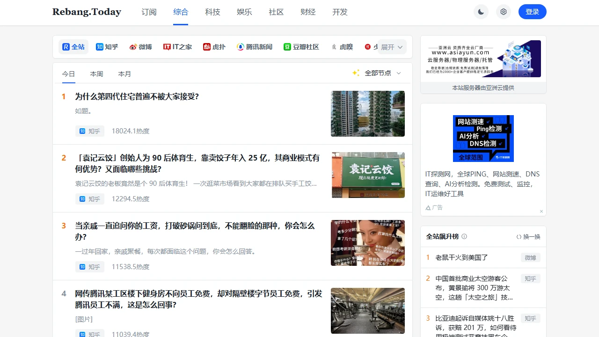Select the 知乎 source icon tab
This screenshot has width=599, height=337.
pyautogui.click(x=107, y=47)
